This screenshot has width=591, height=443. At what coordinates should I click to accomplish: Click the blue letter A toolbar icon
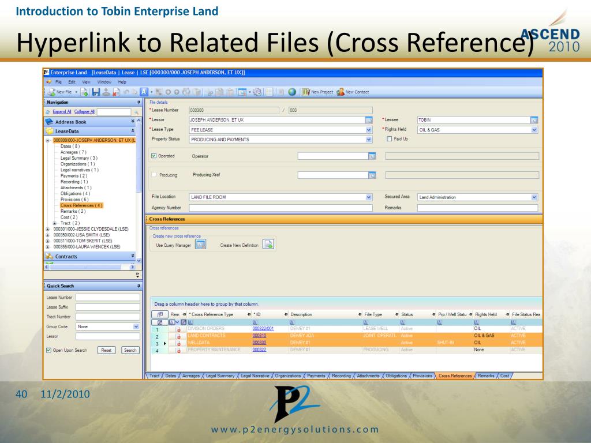[x=144, y=92]
